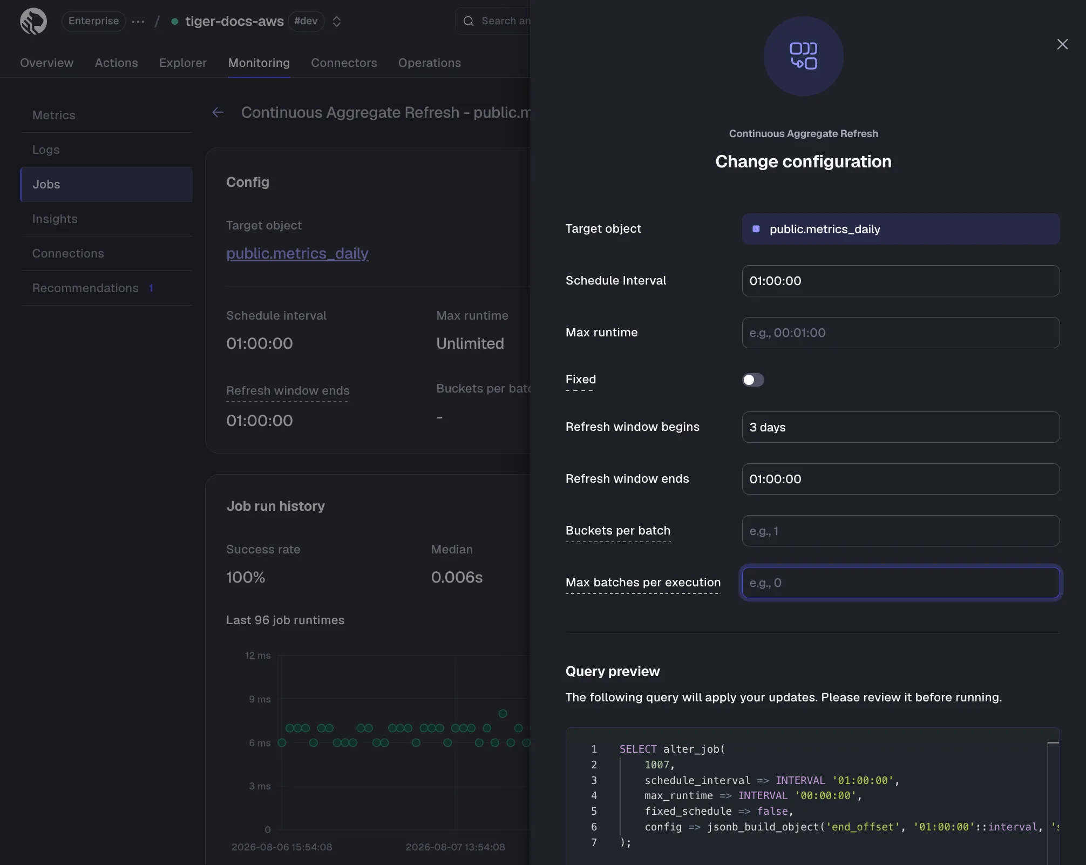1086x865 pixels.
Task: Click the Buckets per batch label in panel
Action: (x=618, y=530)
